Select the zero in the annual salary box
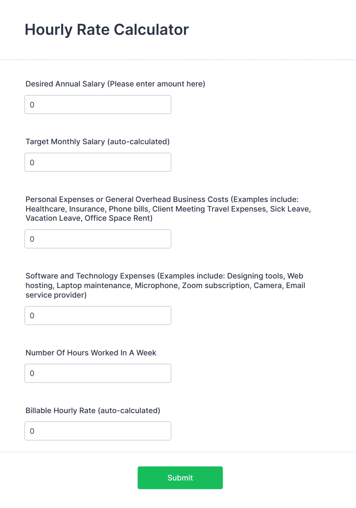This screenshot has height=508, width=356. click(x=32, y=104)
